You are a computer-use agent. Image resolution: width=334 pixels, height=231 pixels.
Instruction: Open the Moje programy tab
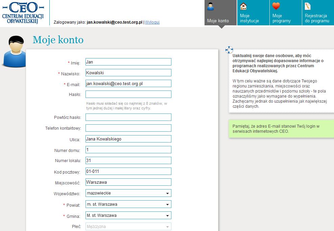[286, 13]
